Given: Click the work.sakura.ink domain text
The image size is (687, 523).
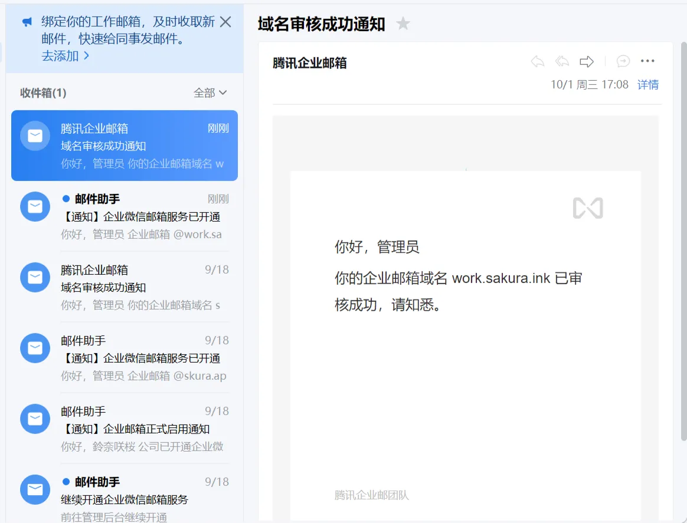Looking at the screenshot, I should 501,278.
